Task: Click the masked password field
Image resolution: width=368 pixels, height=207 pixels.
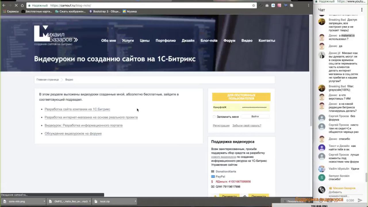Action: [x=256, y=107]
